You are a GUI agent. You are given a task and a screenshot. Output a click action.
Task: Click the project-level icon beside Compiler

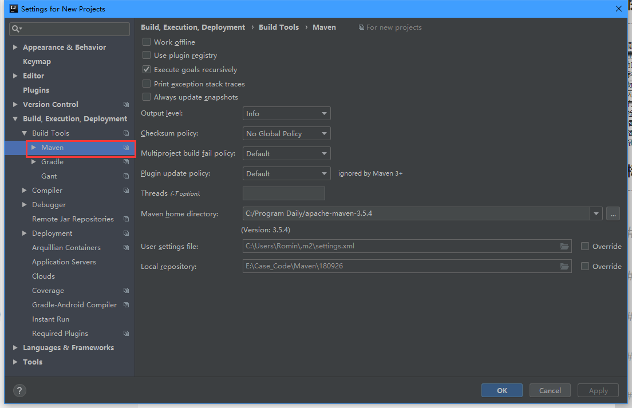pyautogui.click(x=126, y=190)
